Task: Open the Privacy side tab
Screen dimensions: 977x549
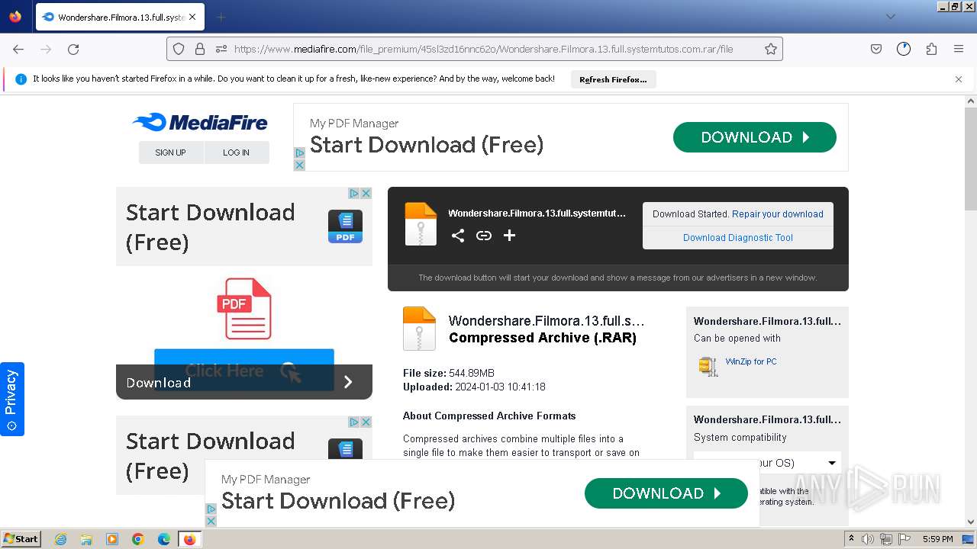Action: coord(11,399)
